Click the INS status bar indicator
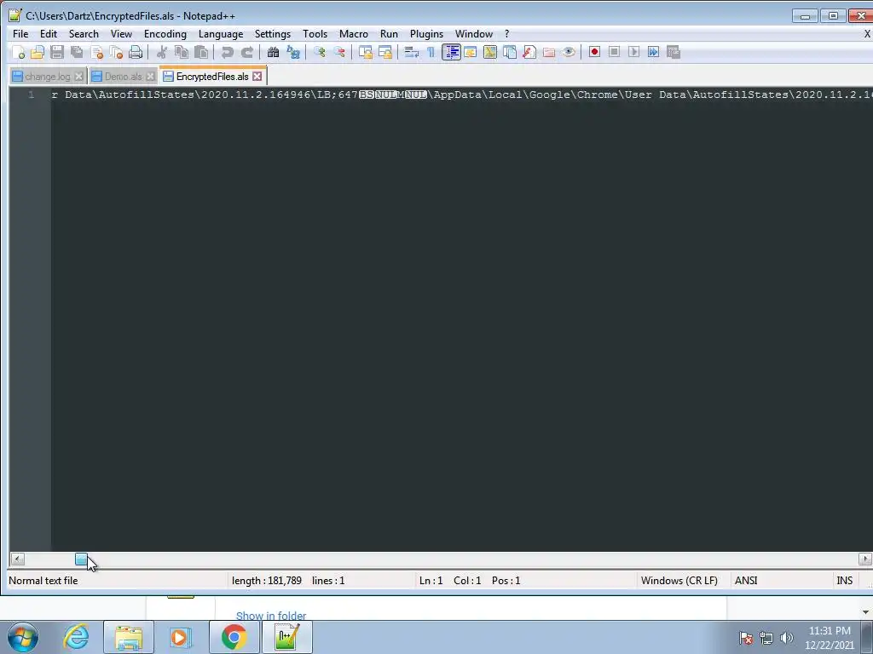873x654 pixels. tap(844, 581)
